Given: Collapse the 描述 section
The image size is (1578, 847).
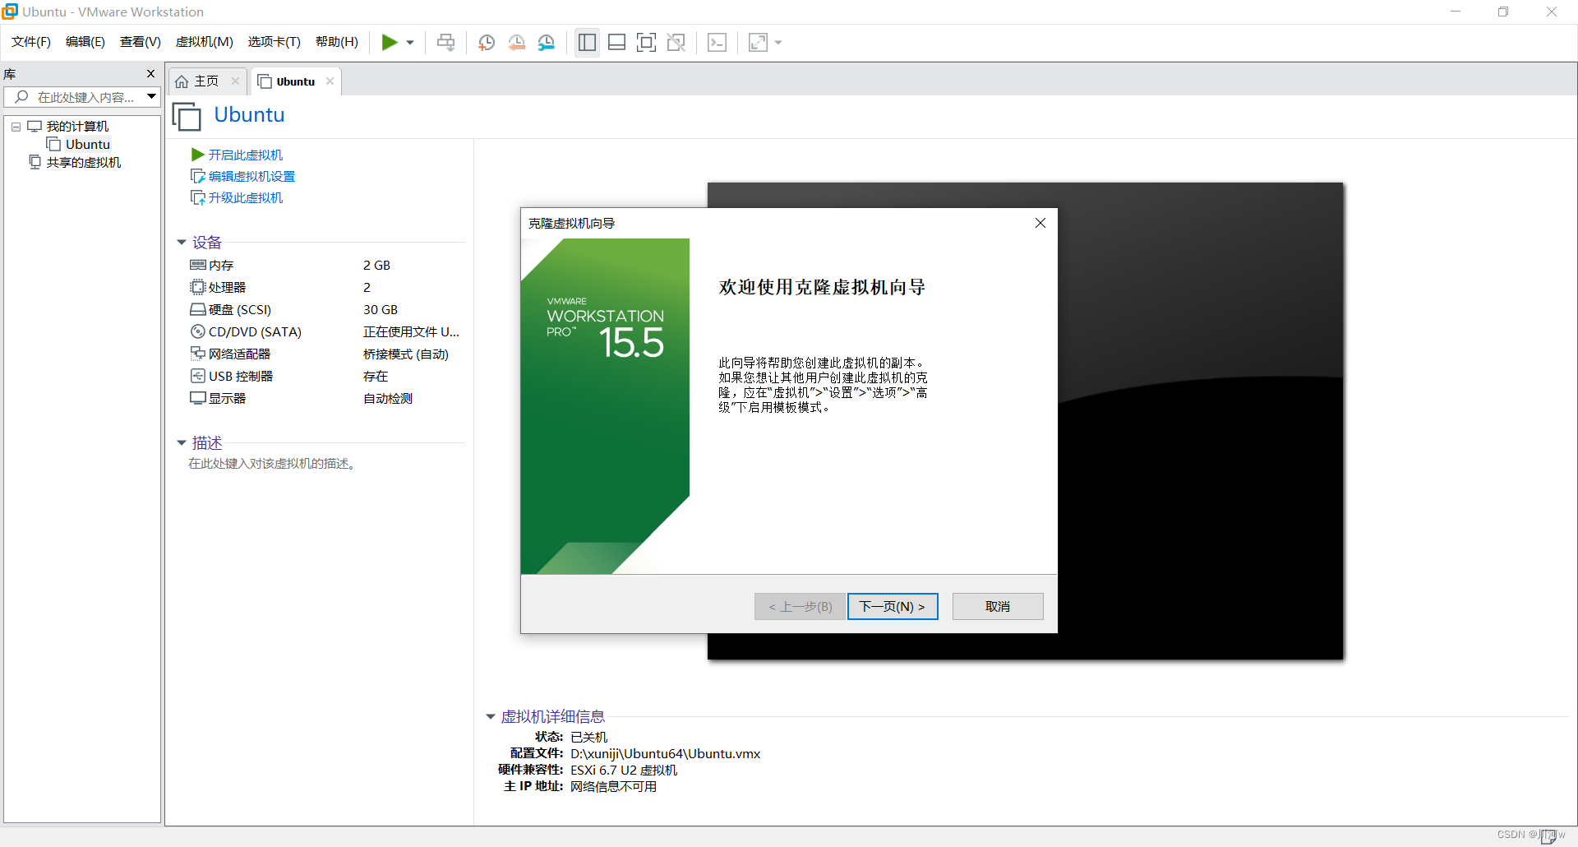Looking at the screenshot, I should [x=182, y=443].
